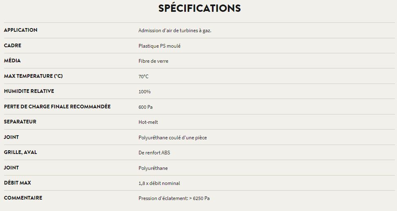Click the 'Pression d'éclatement: > 6250 Pa' comment
Image resolution: width=397 pixels, height=211 pixels.
pos(174,198)
